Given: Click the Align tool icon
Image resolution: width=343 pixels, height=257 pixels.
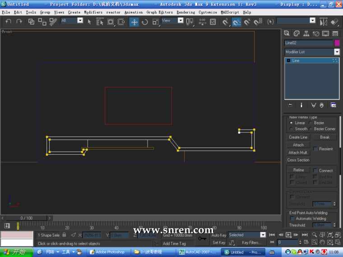Looking at the screenshot, I should [x=334, y=22].
